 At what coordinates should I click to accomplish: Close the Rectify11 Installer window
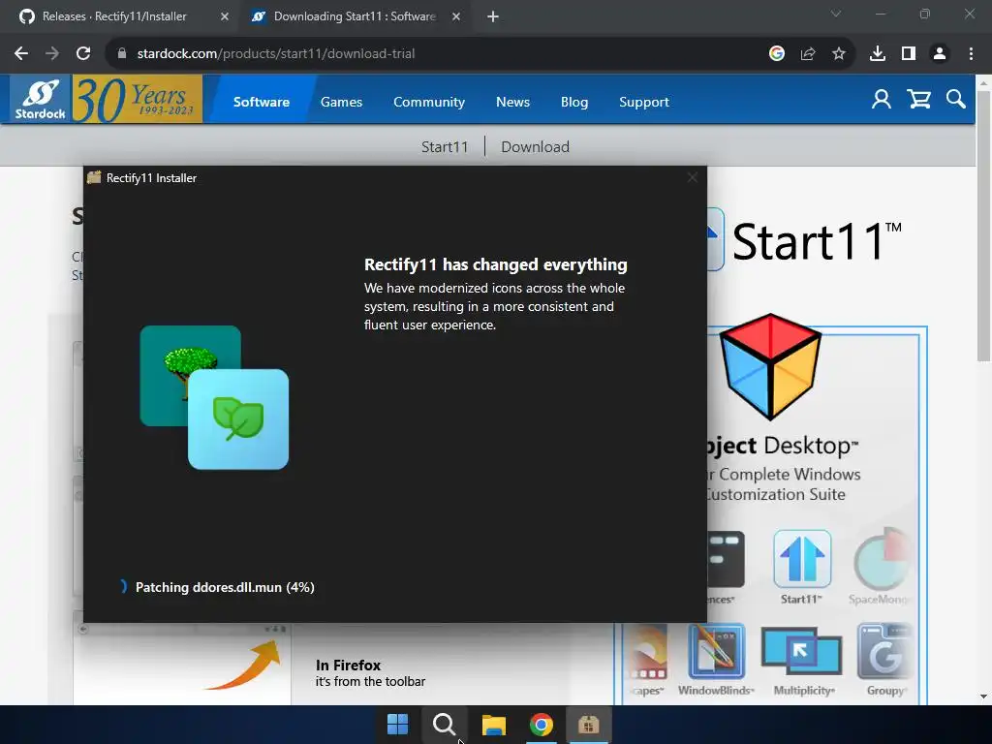pyautogui.click(x=693, y=178)
